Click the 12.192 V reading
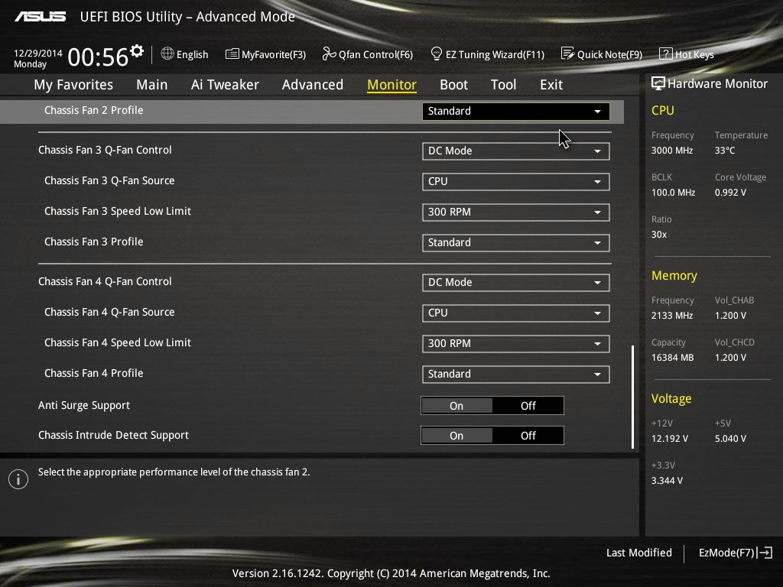The height and width of the screenshot is (587, 783). (x=670, y=438)
